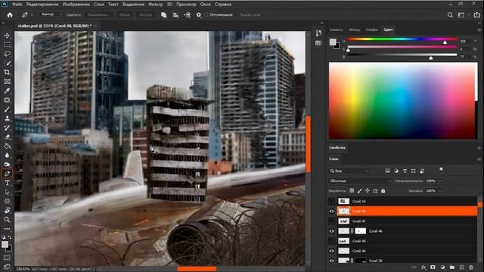Viewport: 484px width, 272px height.
Task: Hide Слой 48 layer eye icon
Action: pos(331,212)
